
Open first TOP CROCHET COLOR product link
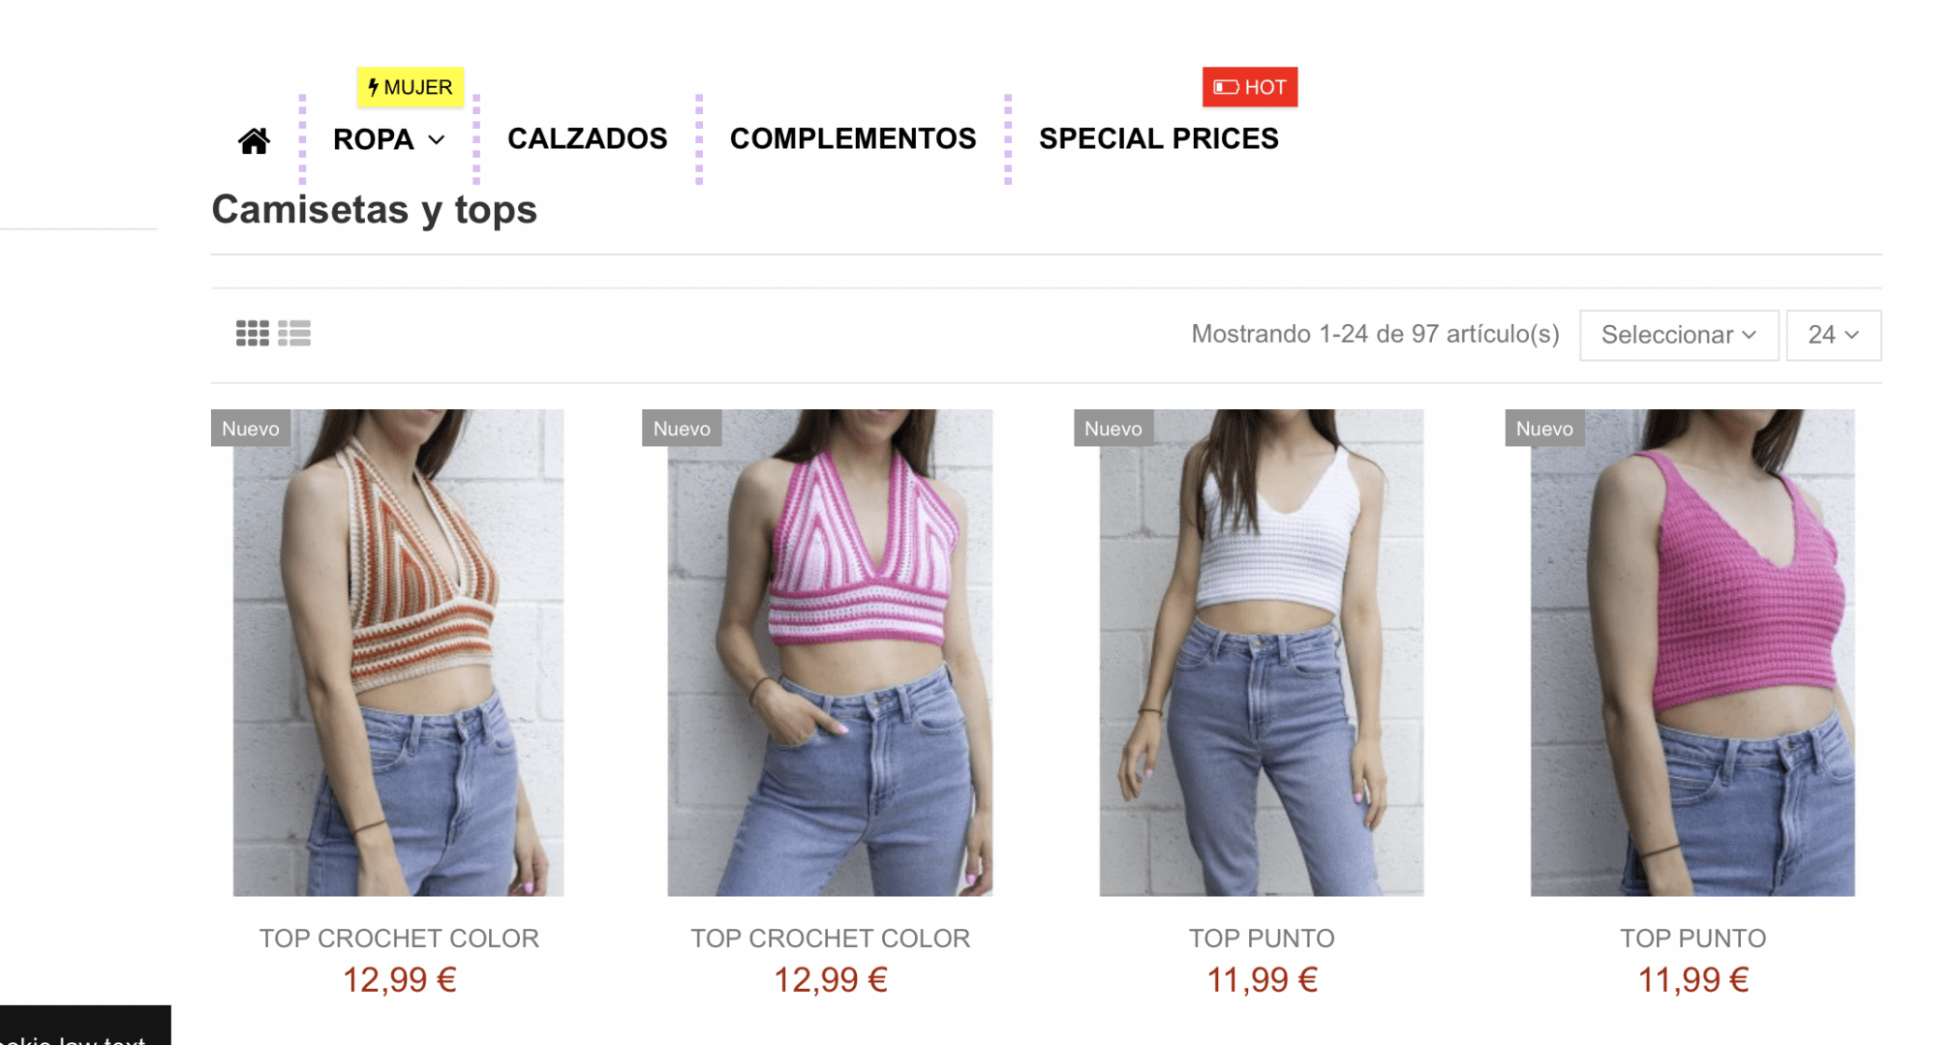399,938
